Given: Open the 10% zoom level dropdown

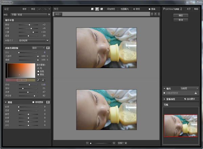Looking at the screenshot, I should (x=126, y=143).
